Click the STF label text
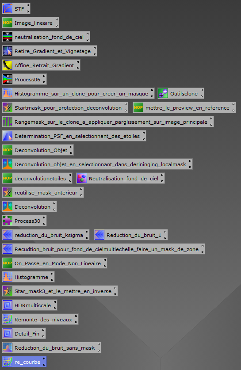This screenshot has width=241, height=370. click(x=19, y=9)
